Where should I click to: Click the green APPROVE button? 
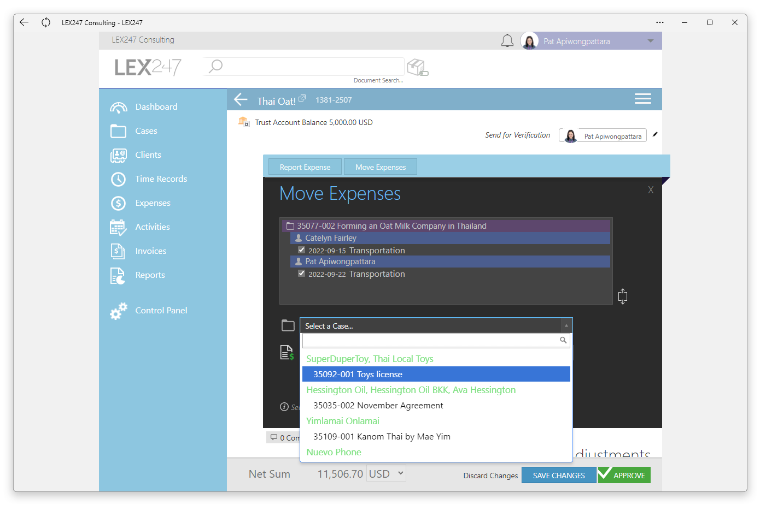pos(624,475)
